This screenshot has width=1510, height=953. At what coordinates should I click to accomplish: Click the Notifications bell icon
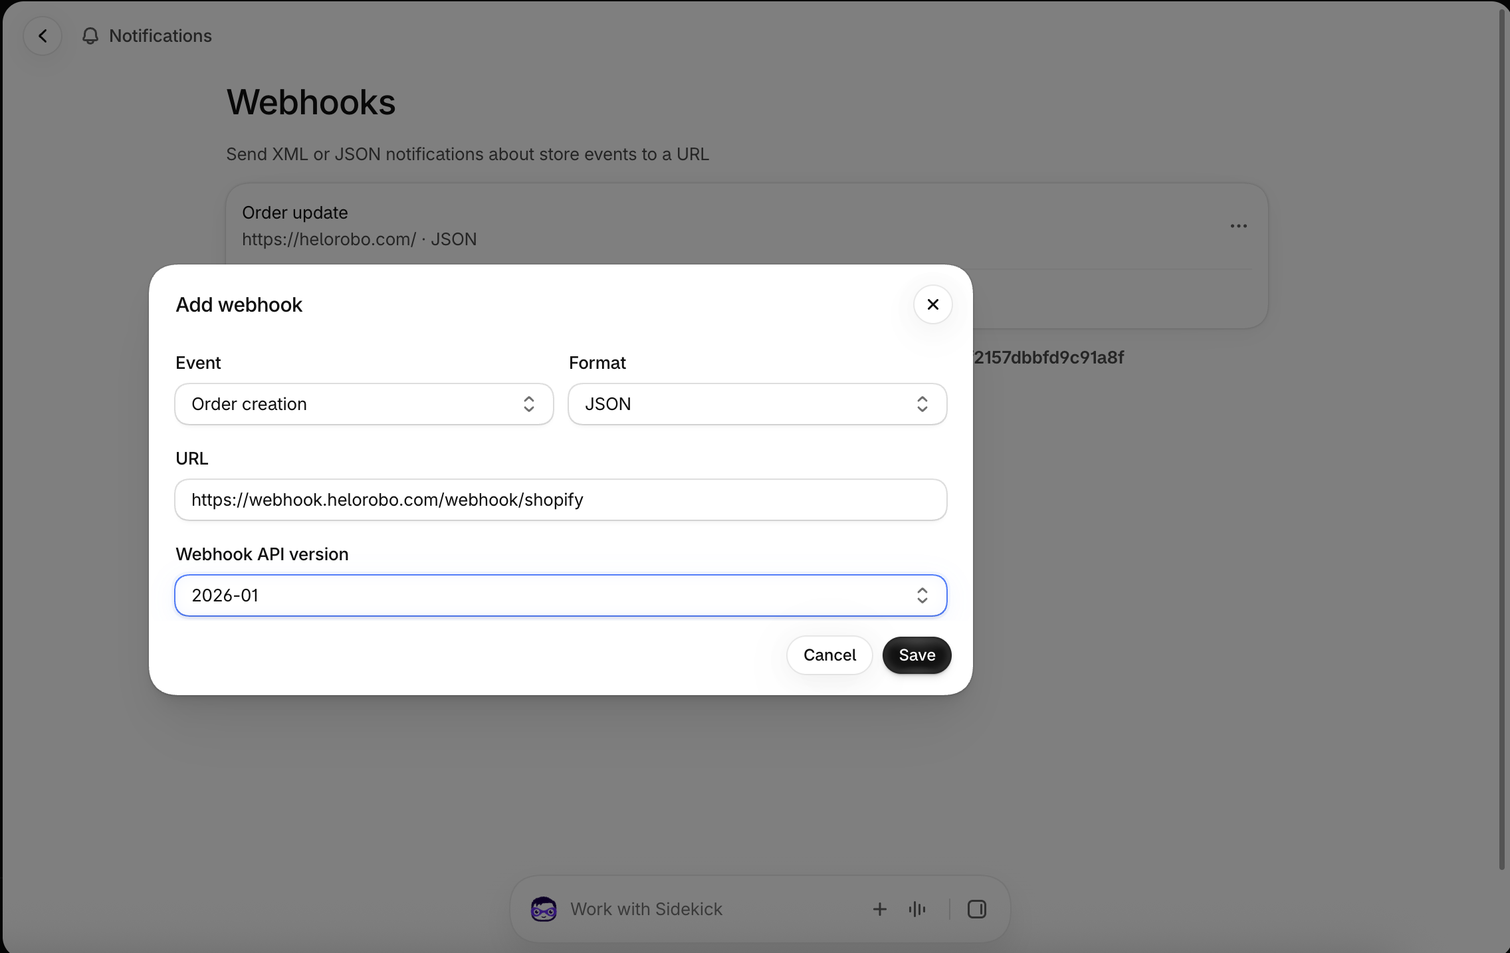90,36
